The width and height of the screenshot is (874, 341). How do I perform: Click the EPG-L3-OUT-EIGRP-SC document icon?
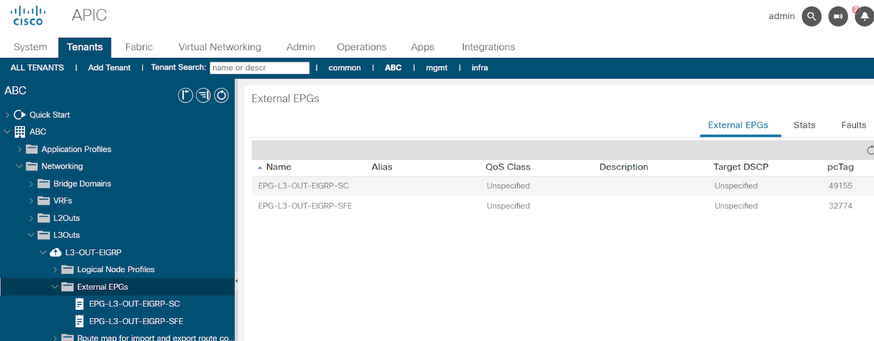click(x=80, y=304)
